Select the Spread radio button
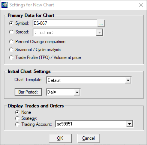 click(11, 32)
